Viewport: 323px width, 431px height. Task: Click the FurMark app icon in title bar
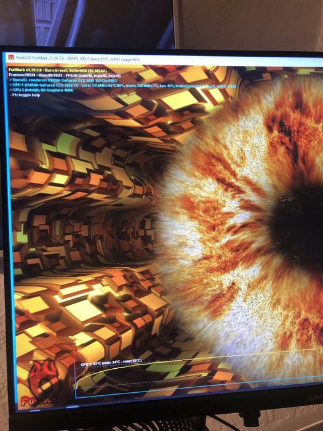pos(11,57)
